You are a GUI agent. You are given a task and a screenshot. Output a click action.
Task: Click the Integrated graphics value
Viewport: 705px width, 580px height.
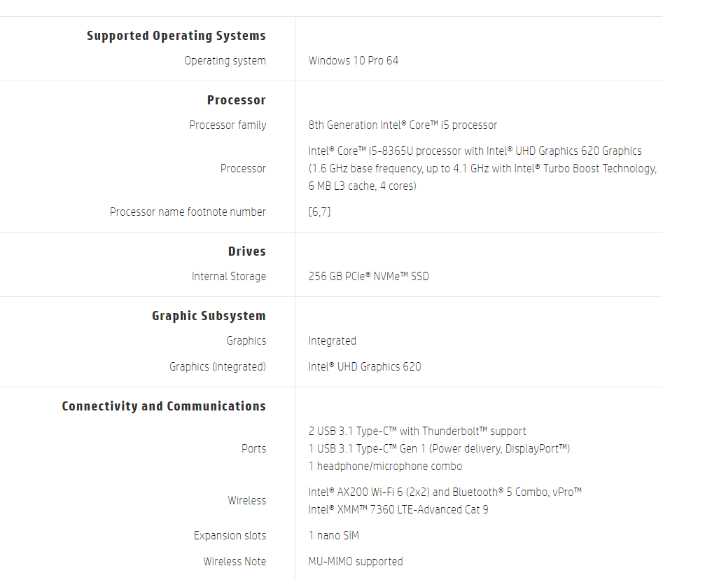pyautogui.click(x=332, y=341)
